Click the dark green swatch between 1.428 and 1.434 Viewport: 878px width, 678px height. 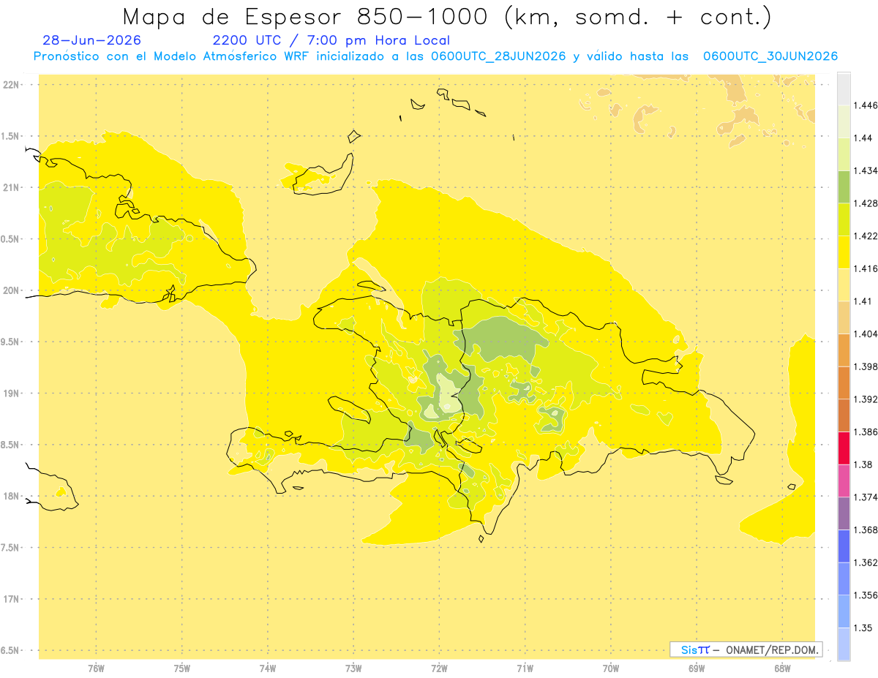[x=844, y=187]
